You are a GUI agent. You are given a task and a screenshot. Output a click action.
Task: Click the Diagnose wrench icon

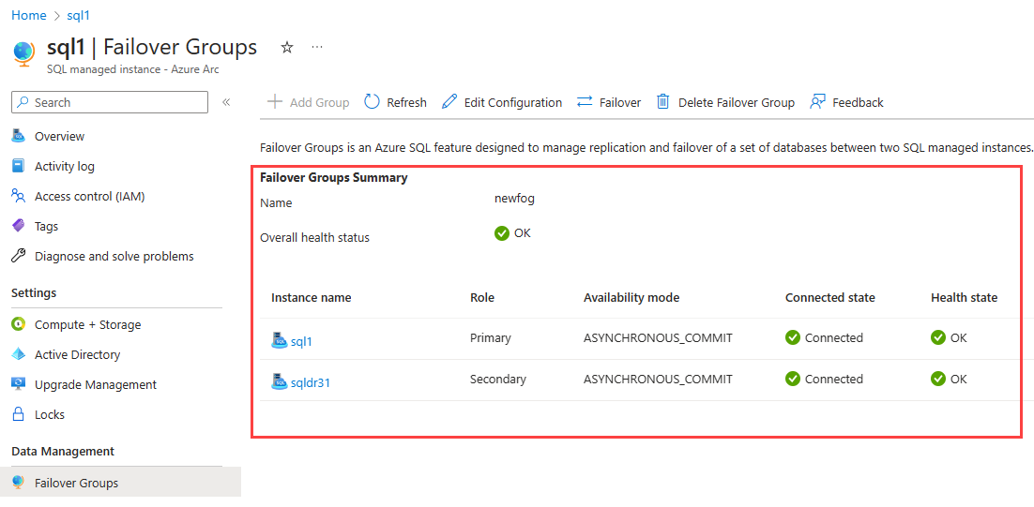(x=19, y=256)
